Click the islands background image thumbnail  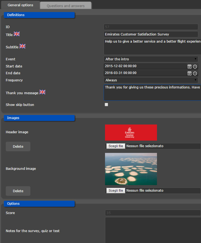click(131, 169)
